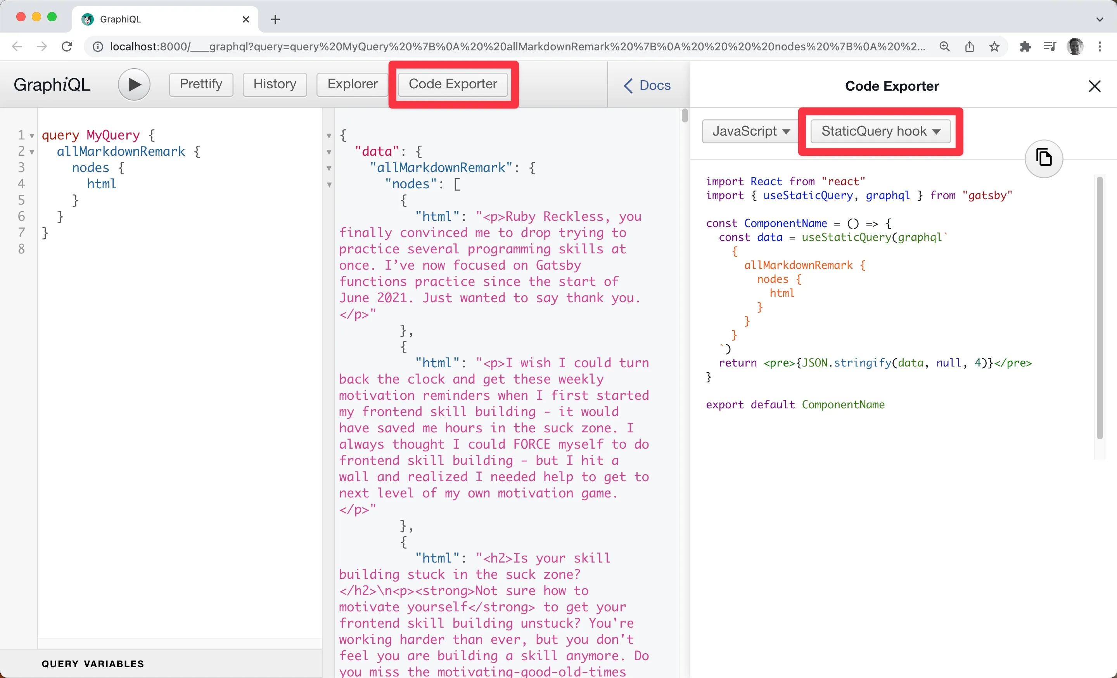Reload the GraphiQL page
This screenshot has width=1117, height=678.
[67, 46]
